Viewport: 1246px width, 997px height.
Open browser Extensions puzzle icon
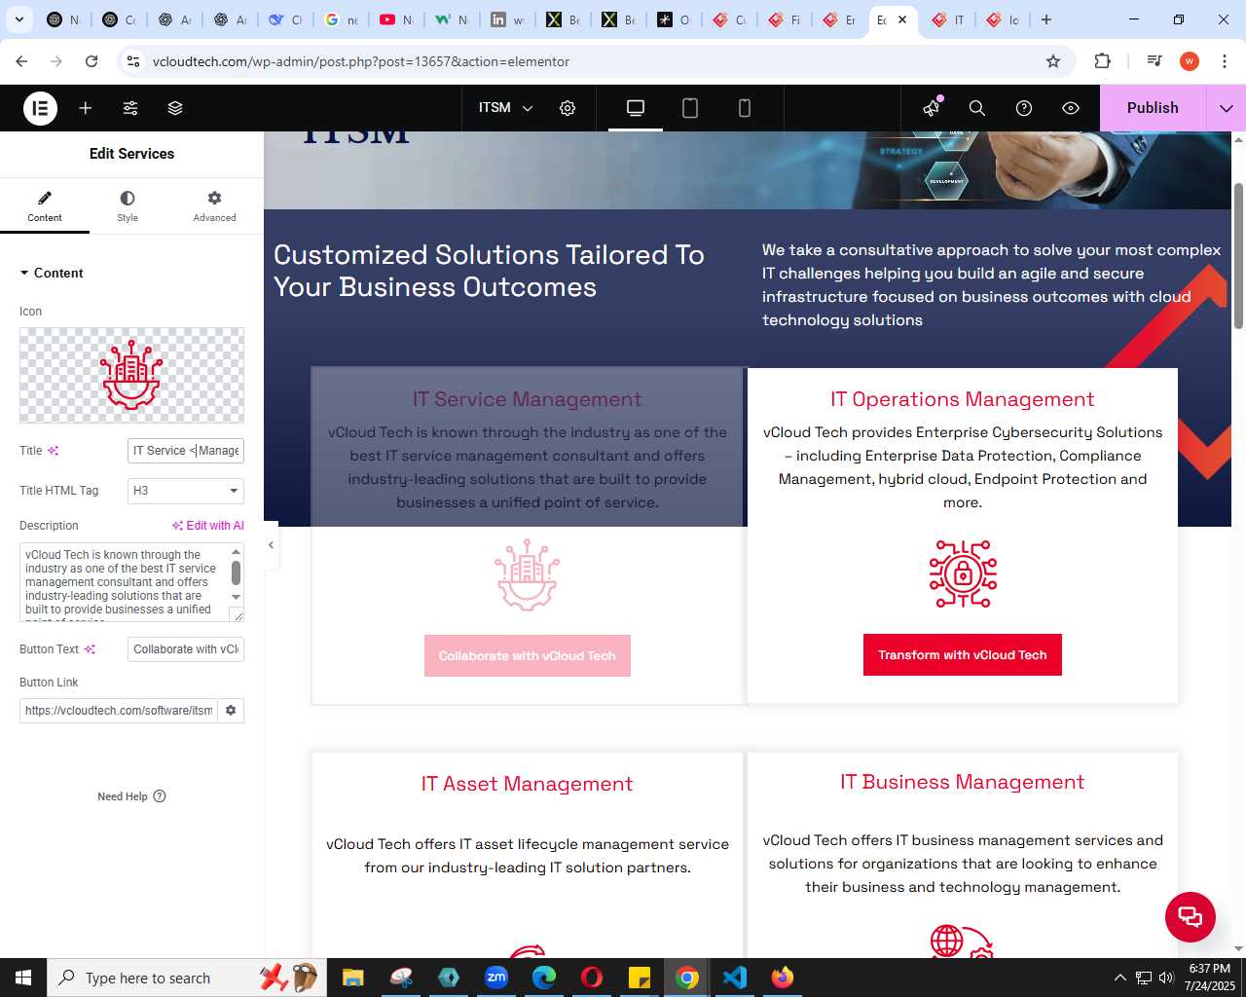(x=1102, y=61)
